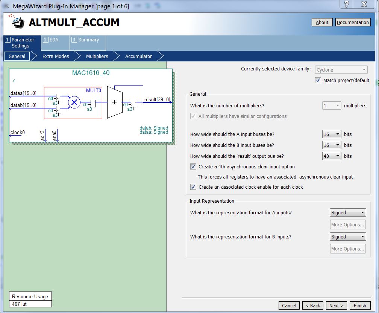This screenshot has width=379, height=313.
Task: Switch to the Parameter Settings tab
Action: [x=22, y=43]
